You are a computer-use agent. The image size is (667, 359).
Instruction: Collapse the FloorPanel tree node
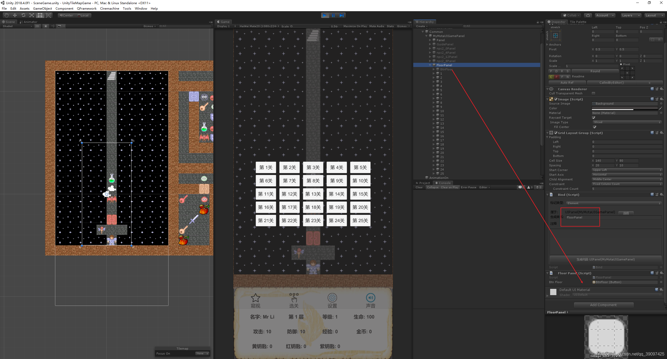pos(430,65)
